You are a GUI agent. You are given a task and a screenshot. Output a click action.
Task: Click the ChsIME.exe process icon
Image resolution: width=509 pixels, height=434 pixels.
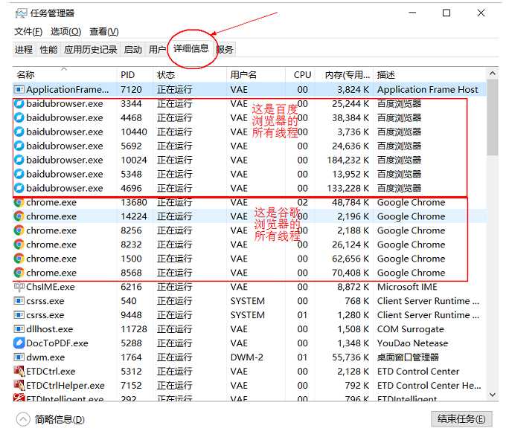tap(19, 287)
